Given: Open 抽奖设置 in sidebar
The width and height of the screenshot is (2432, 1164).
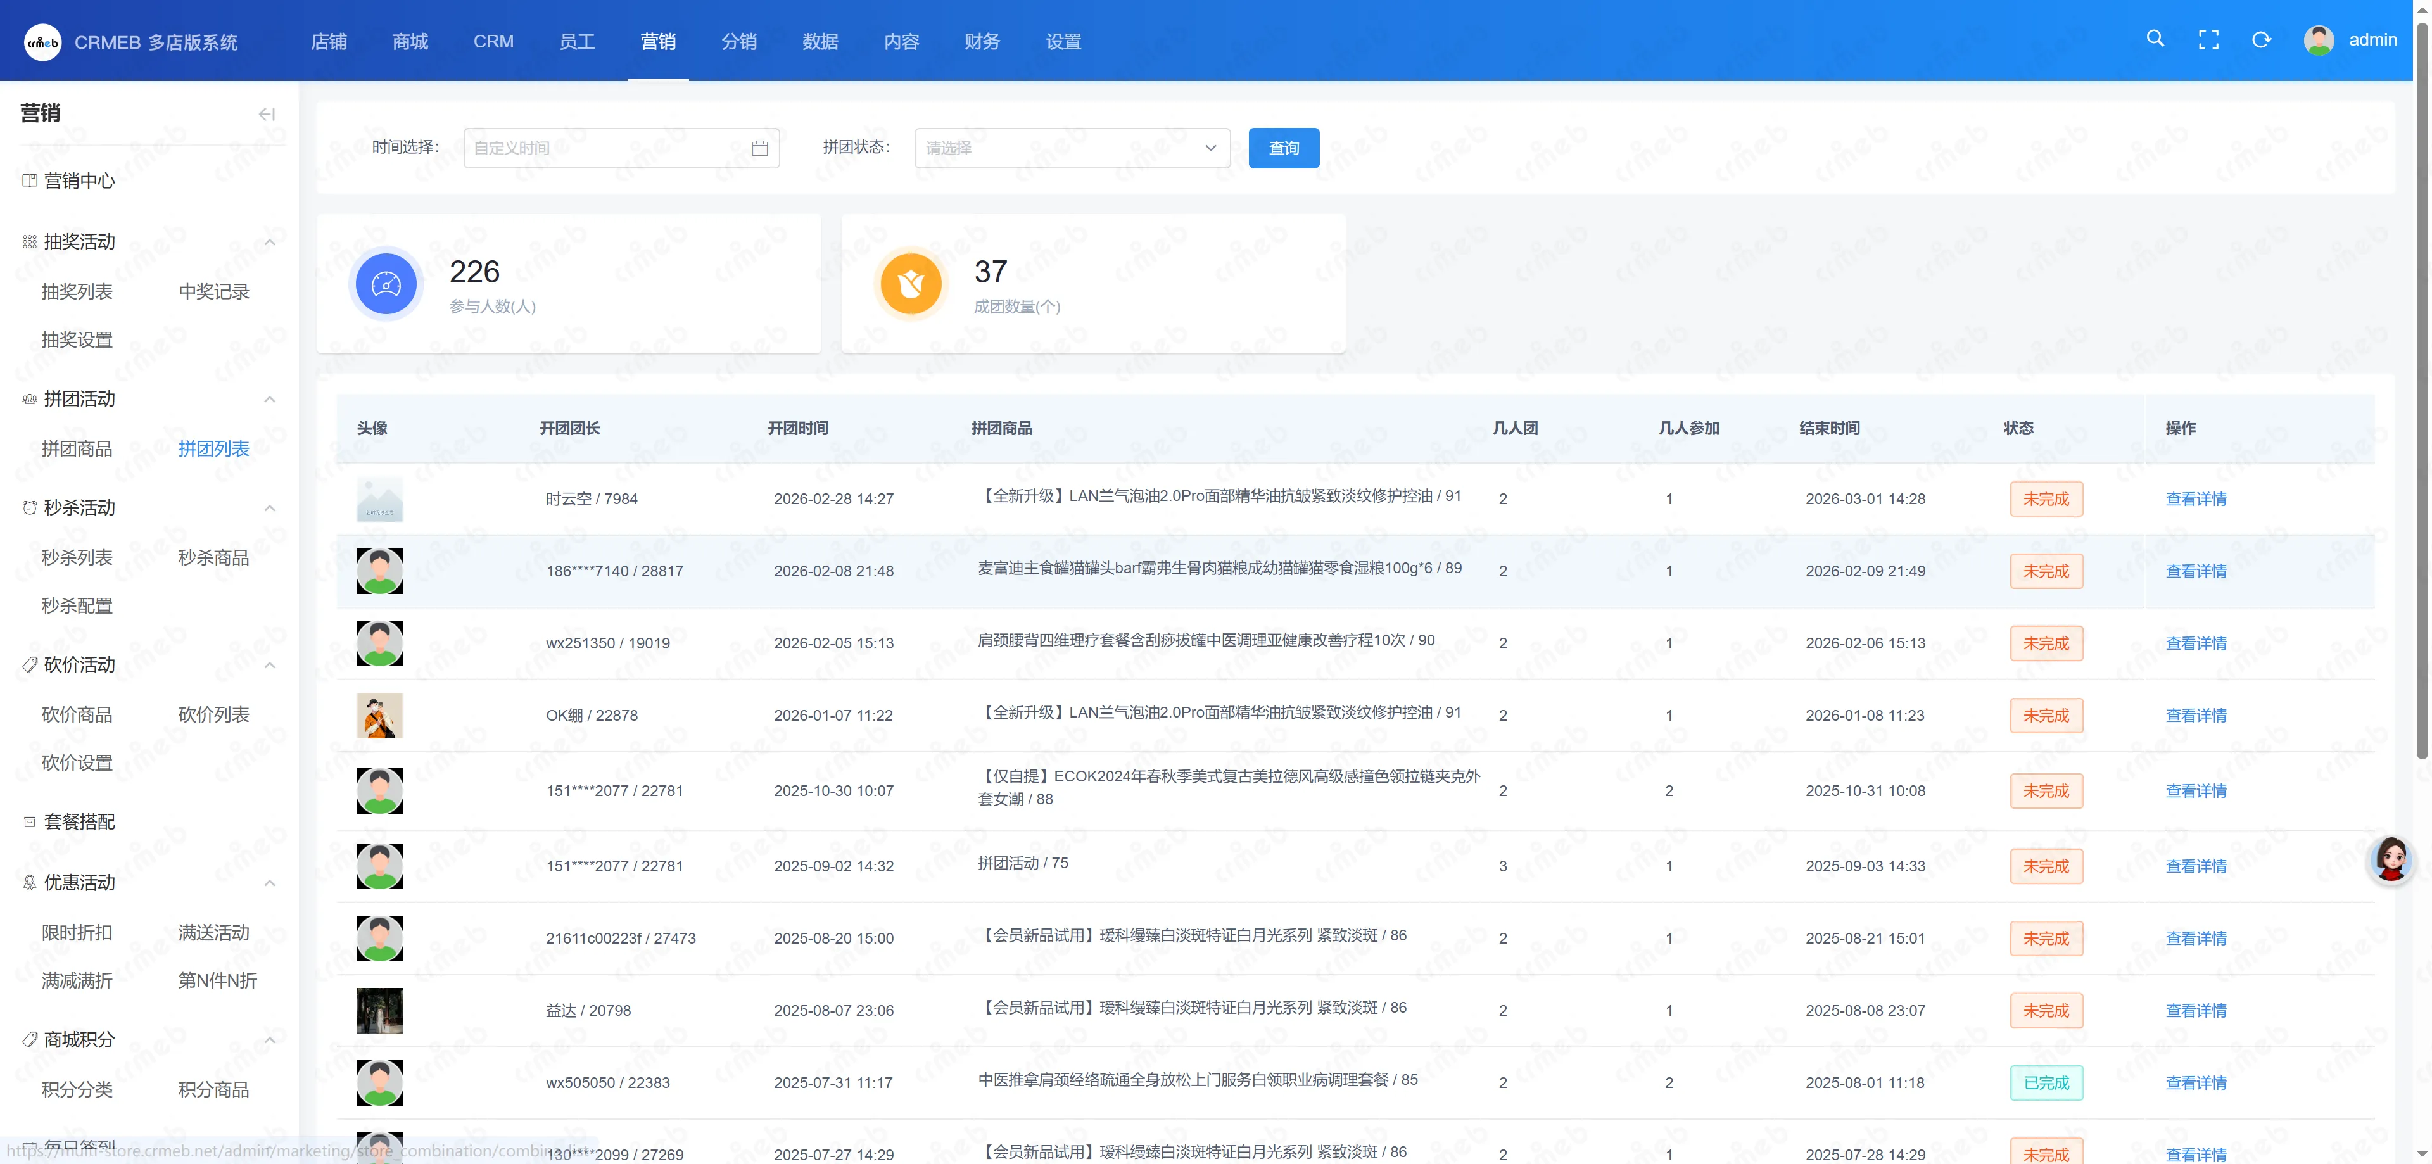Looking at the screenshot, I should [77, 340].
